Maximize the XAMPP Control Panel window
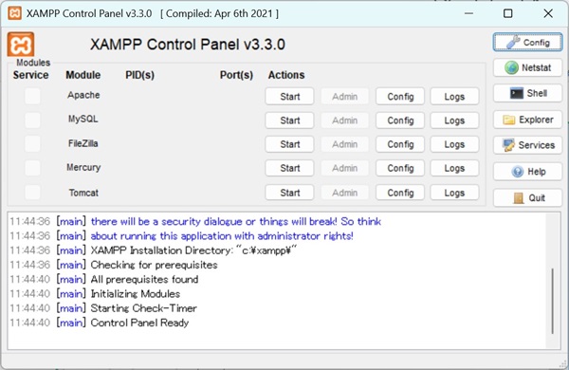 pyautogui.click(x=508, y=14)
